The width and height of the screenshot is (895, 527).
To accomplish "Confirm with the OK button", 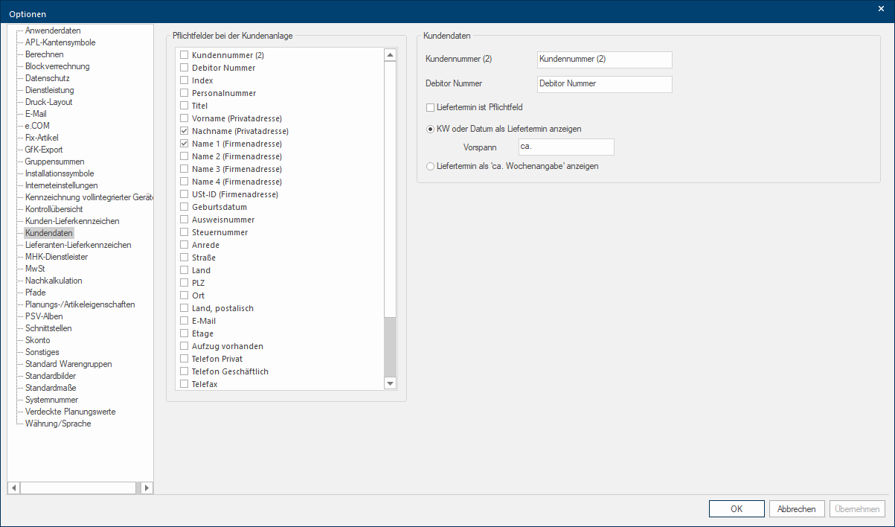I will pyautogui.click(x=737, y=509).
